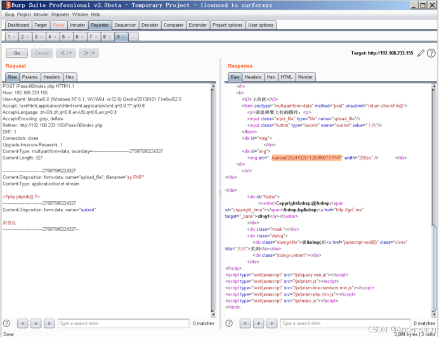The width and height of the screenshot is (439, 338).
Task: Step back in request history
Action: 63,53
